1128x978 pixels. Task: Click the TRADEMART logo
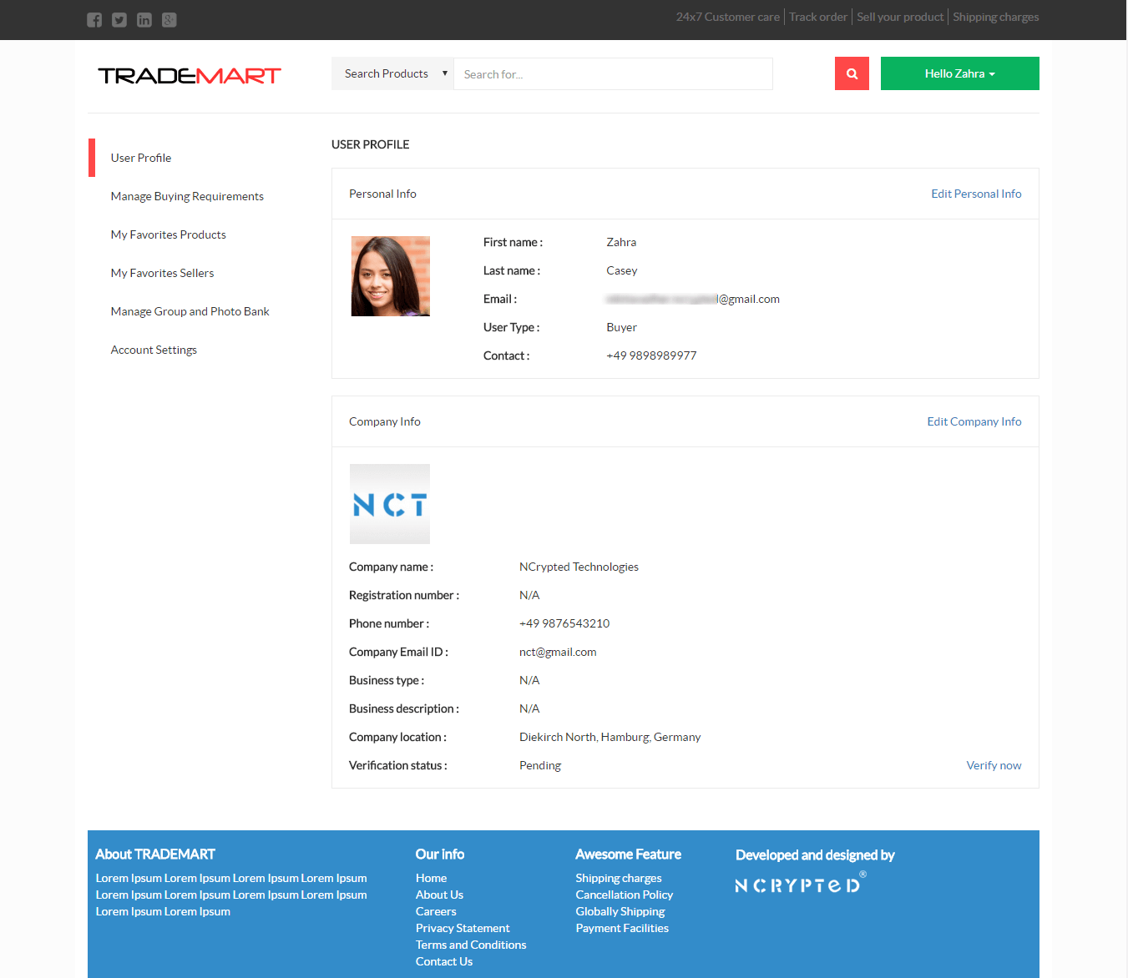point(190,76)
